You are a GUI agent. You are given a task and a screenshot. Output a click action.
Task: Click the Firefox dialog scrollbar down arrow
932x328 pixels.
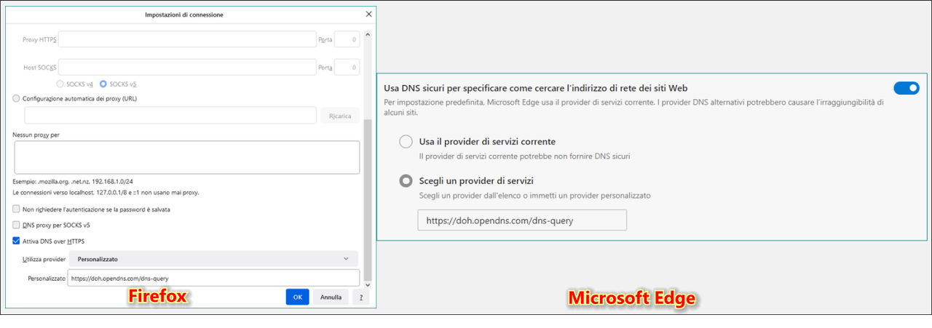pos(368,284)
